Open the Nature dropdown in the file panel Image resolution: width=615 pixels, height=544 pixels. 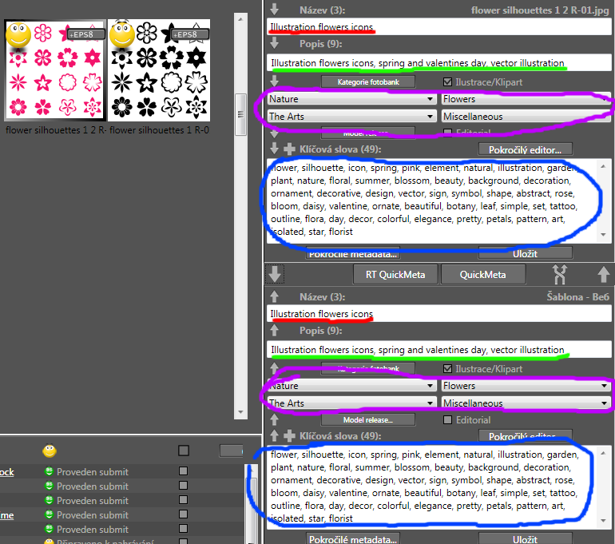pyautogui.click(x=351, y=99)
